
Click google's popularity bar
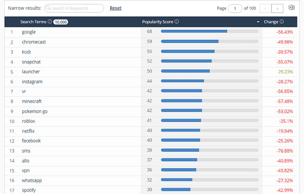[x=210, y=32]
